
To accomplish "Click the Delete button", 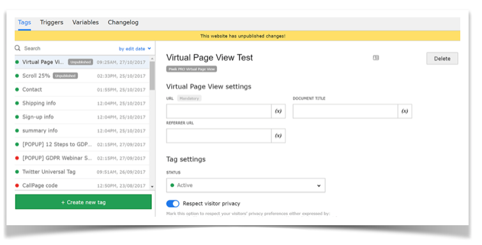I will point(442,59).
